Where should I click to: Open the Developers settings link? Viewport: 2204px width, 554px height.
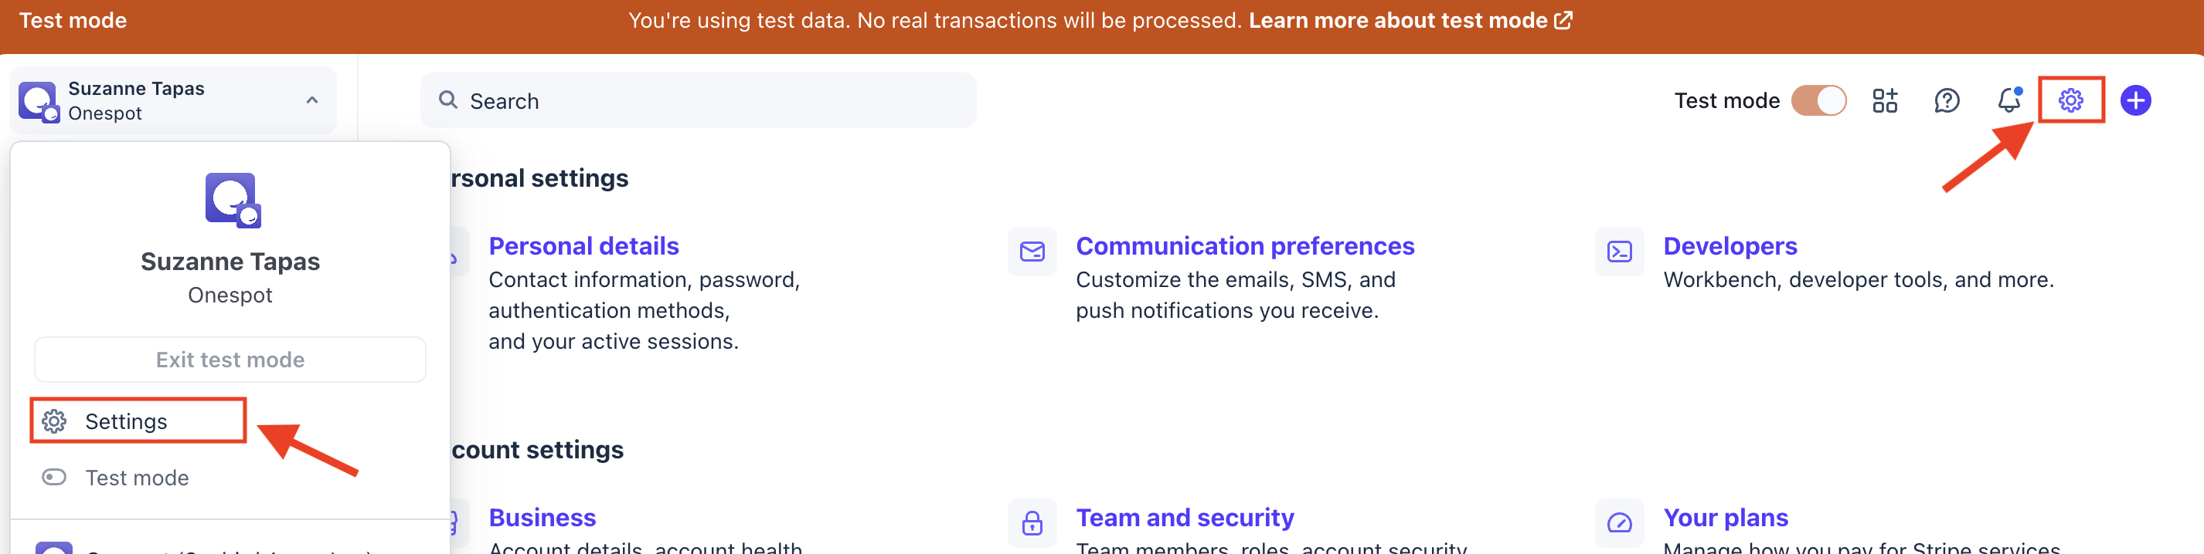pyautogui.click(x=1730, y=246)
